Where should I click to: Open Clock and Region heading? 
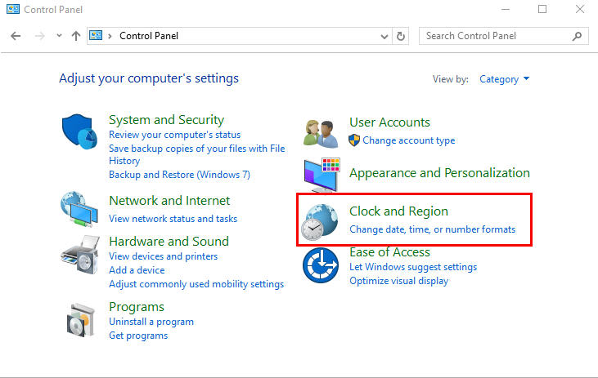[x=399, y=211]
